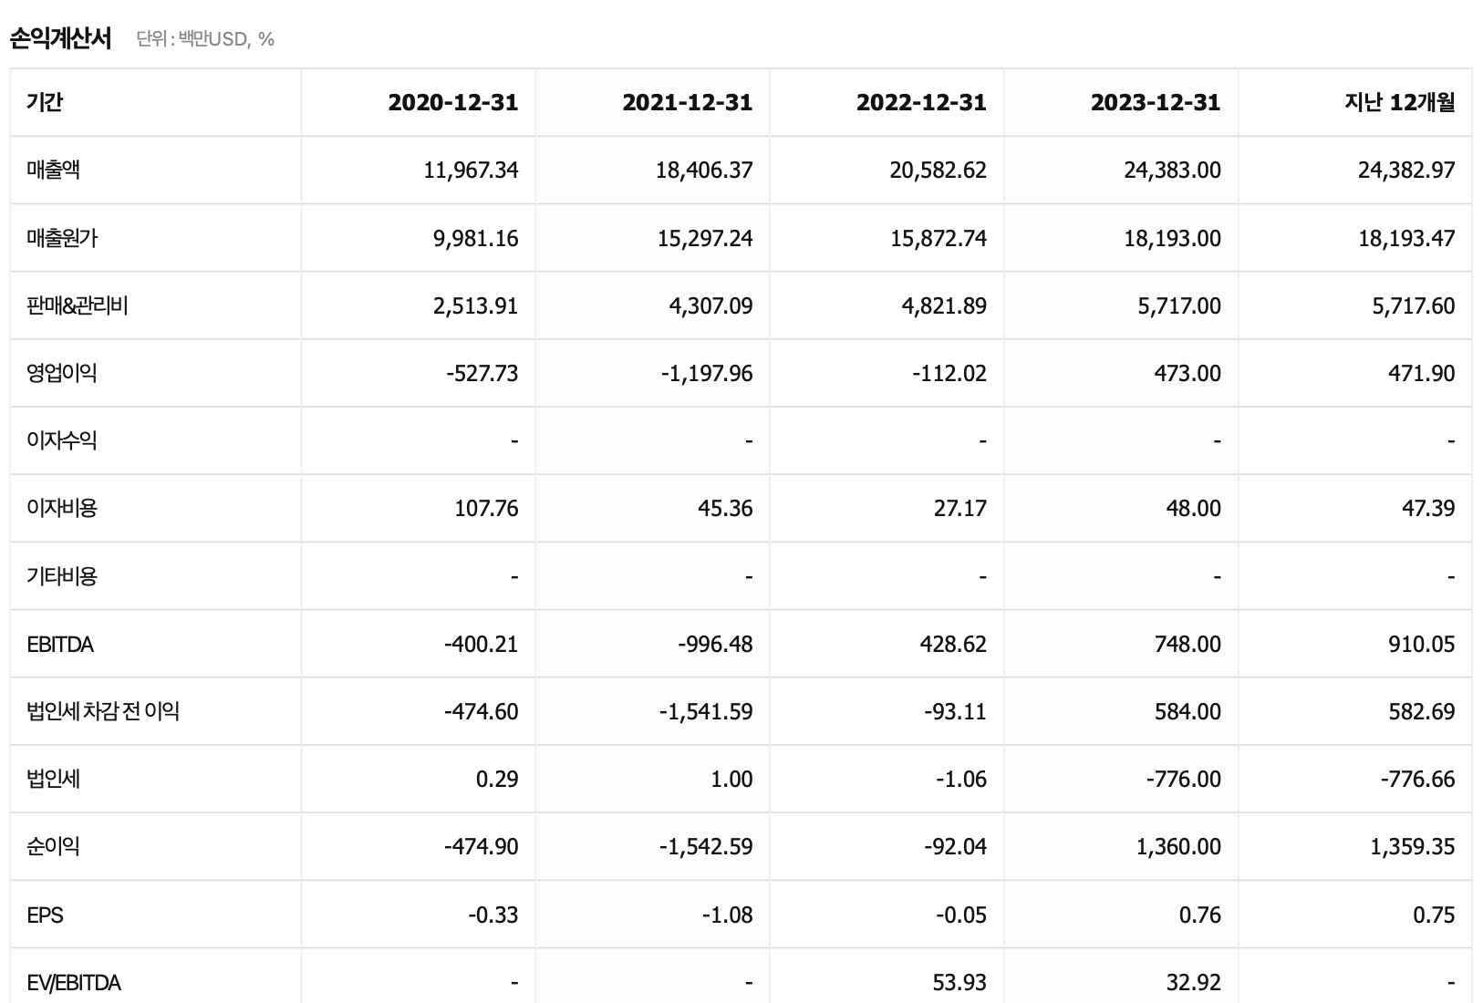Click the EPS row label
1483x1003 pixels.
tap(45, 915)
